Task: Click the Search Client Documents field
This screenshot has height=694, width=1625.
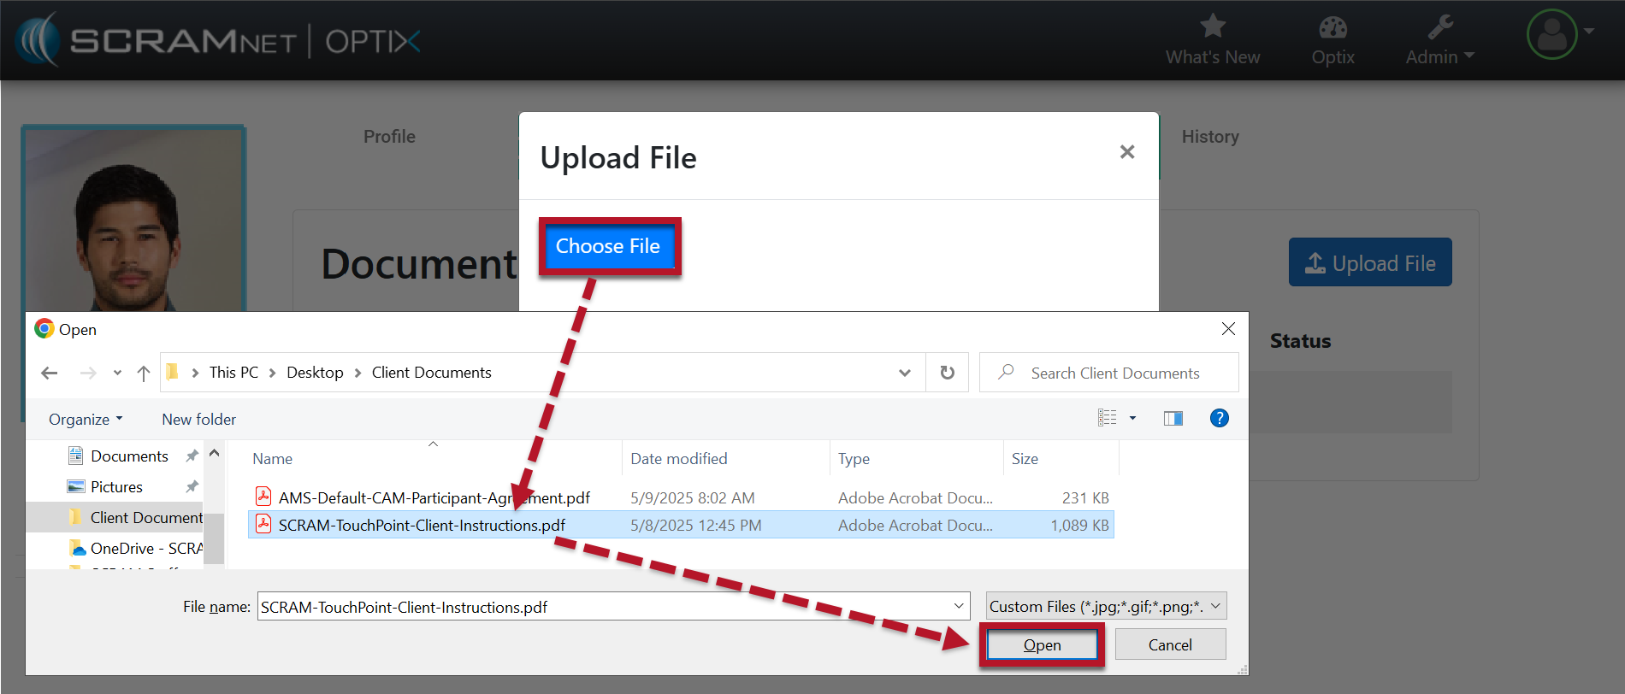Action: (x=1114, y=373)
